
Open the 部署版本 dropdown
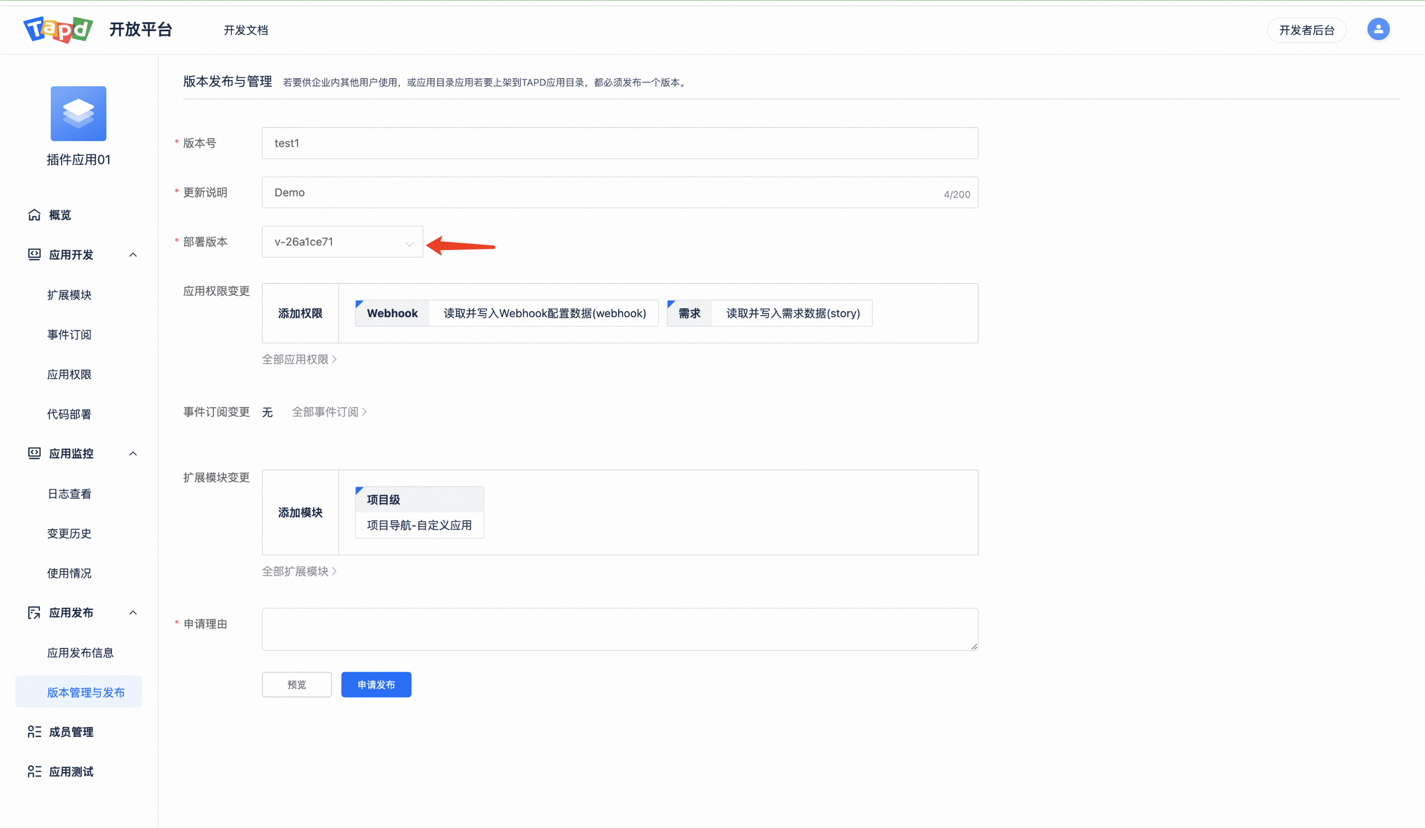(x=342, y=242)
